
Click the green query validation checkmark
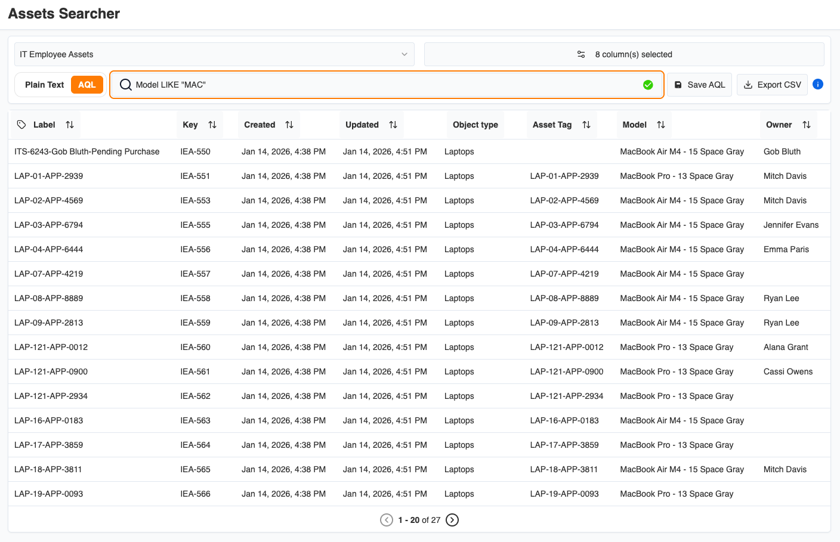(648, 85)
